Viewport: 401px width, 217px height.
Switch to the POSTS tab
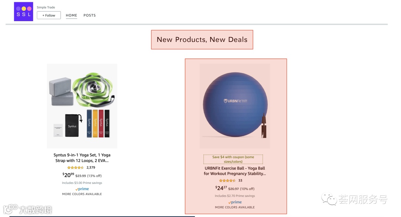click(89, 15)
